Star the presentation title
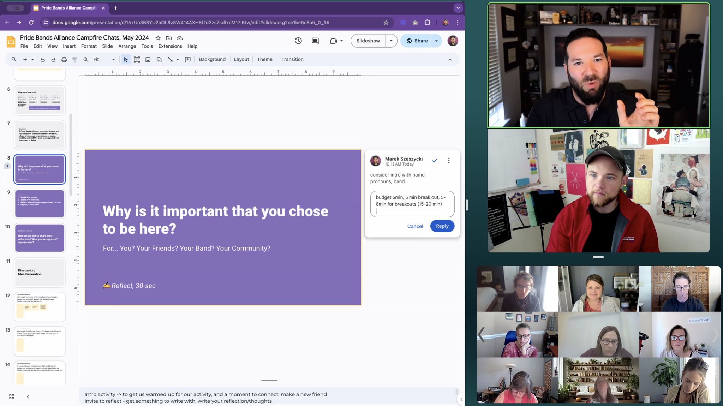The height and width of the screenshot is (406, 723). 158,38
